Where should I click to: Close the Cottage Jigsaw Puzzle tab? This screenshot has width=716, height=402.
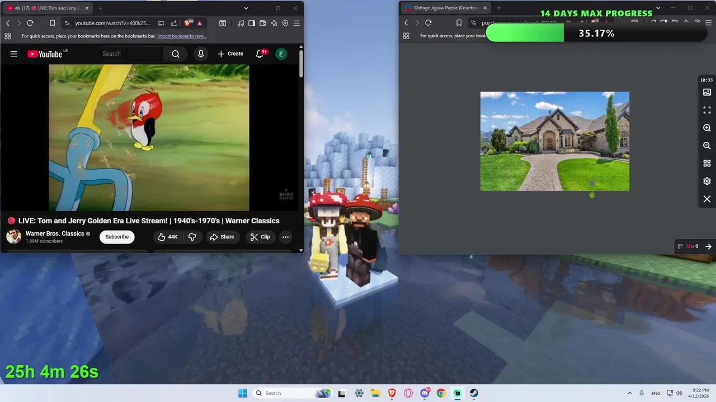(486, 8)
